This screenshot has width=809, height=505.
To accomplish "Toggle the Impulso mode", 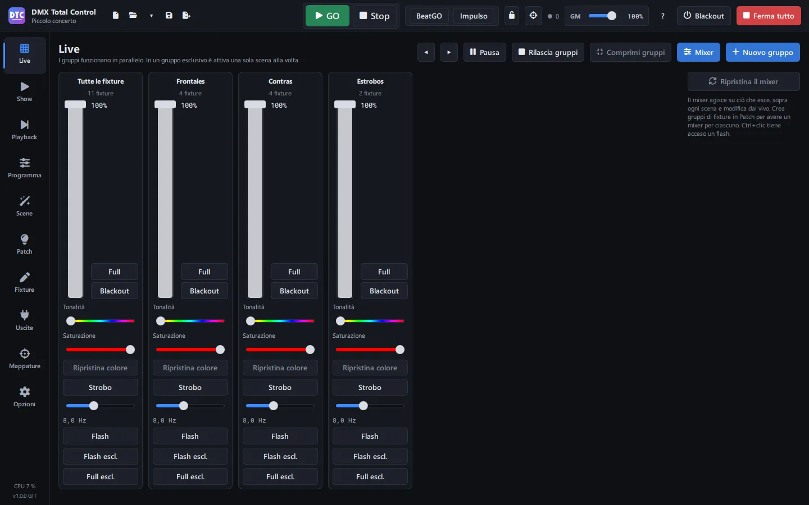I will 474,16.
